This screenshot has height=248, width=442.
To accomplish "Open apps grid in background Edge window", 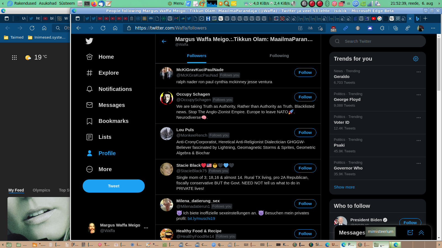I will (14, 57).
